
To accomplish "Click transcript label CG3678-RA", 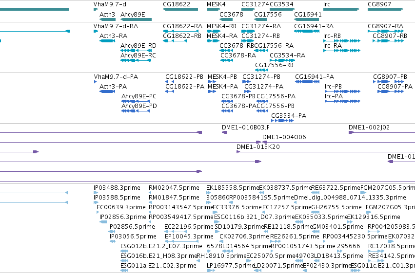I will [238, 55].
